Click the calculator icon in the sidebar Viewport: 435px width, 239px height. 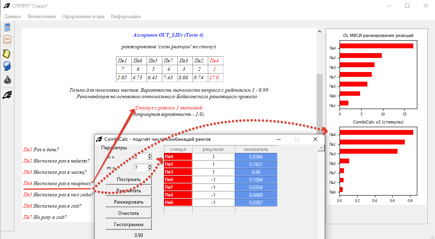(x=7, y=28)
